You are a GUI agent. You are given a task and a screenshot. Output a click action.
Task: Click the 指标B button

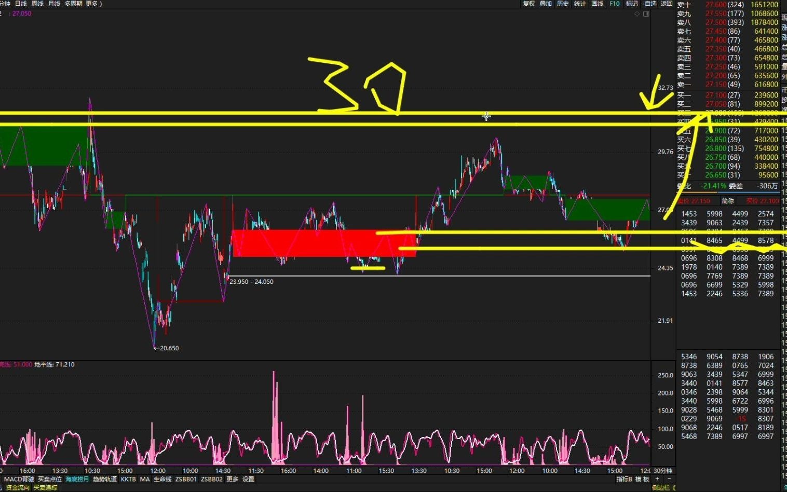pos(625,479)
